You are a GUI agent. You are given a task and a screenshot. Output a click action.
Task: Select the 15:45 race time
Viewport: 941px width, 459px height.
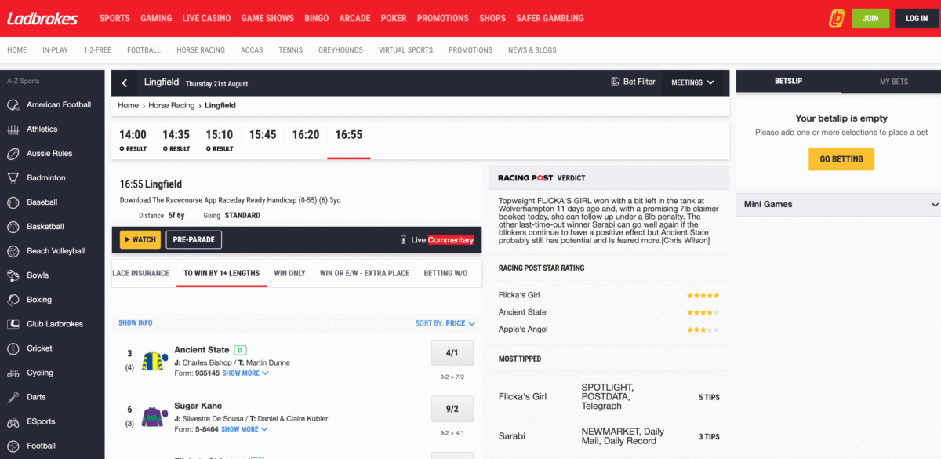(x=263, y=135)
